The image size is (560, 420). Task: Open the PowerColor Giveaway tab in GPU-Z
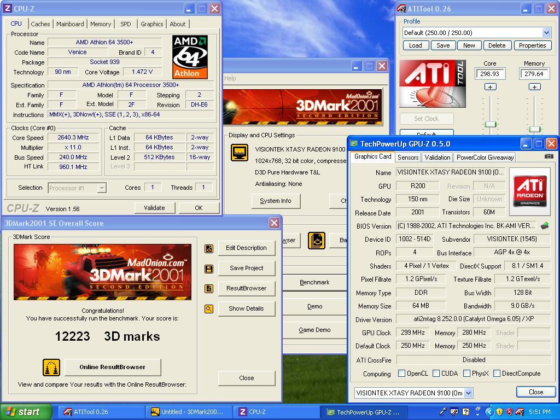click(485, 157)
